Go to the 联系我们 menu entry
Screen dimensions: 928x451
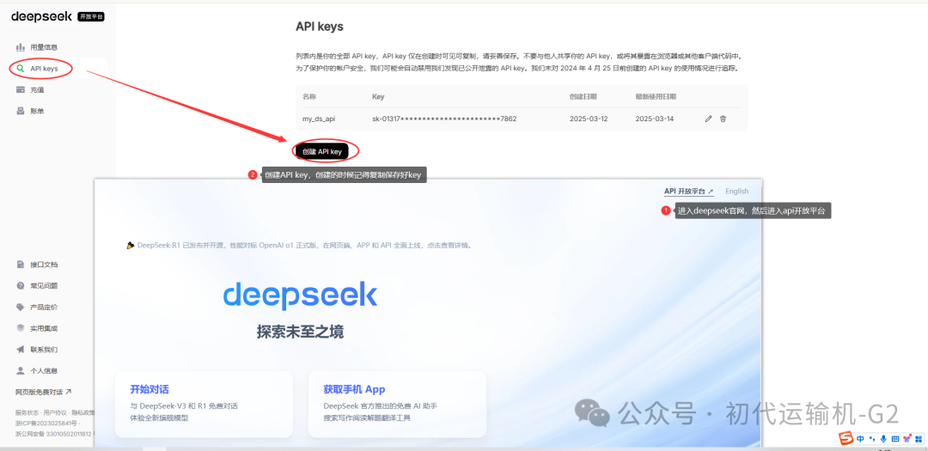click(x=44, y=349)
